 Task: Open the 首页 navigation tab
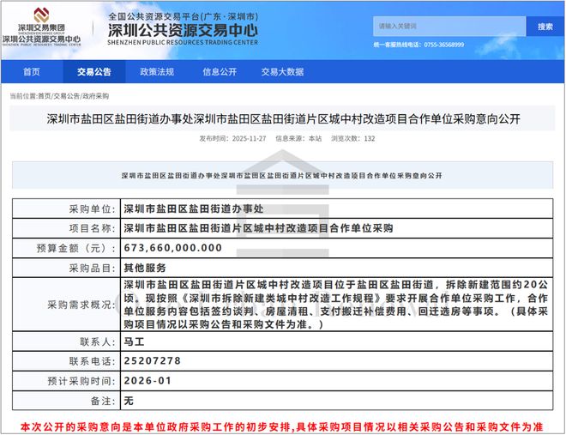(32, 72)
